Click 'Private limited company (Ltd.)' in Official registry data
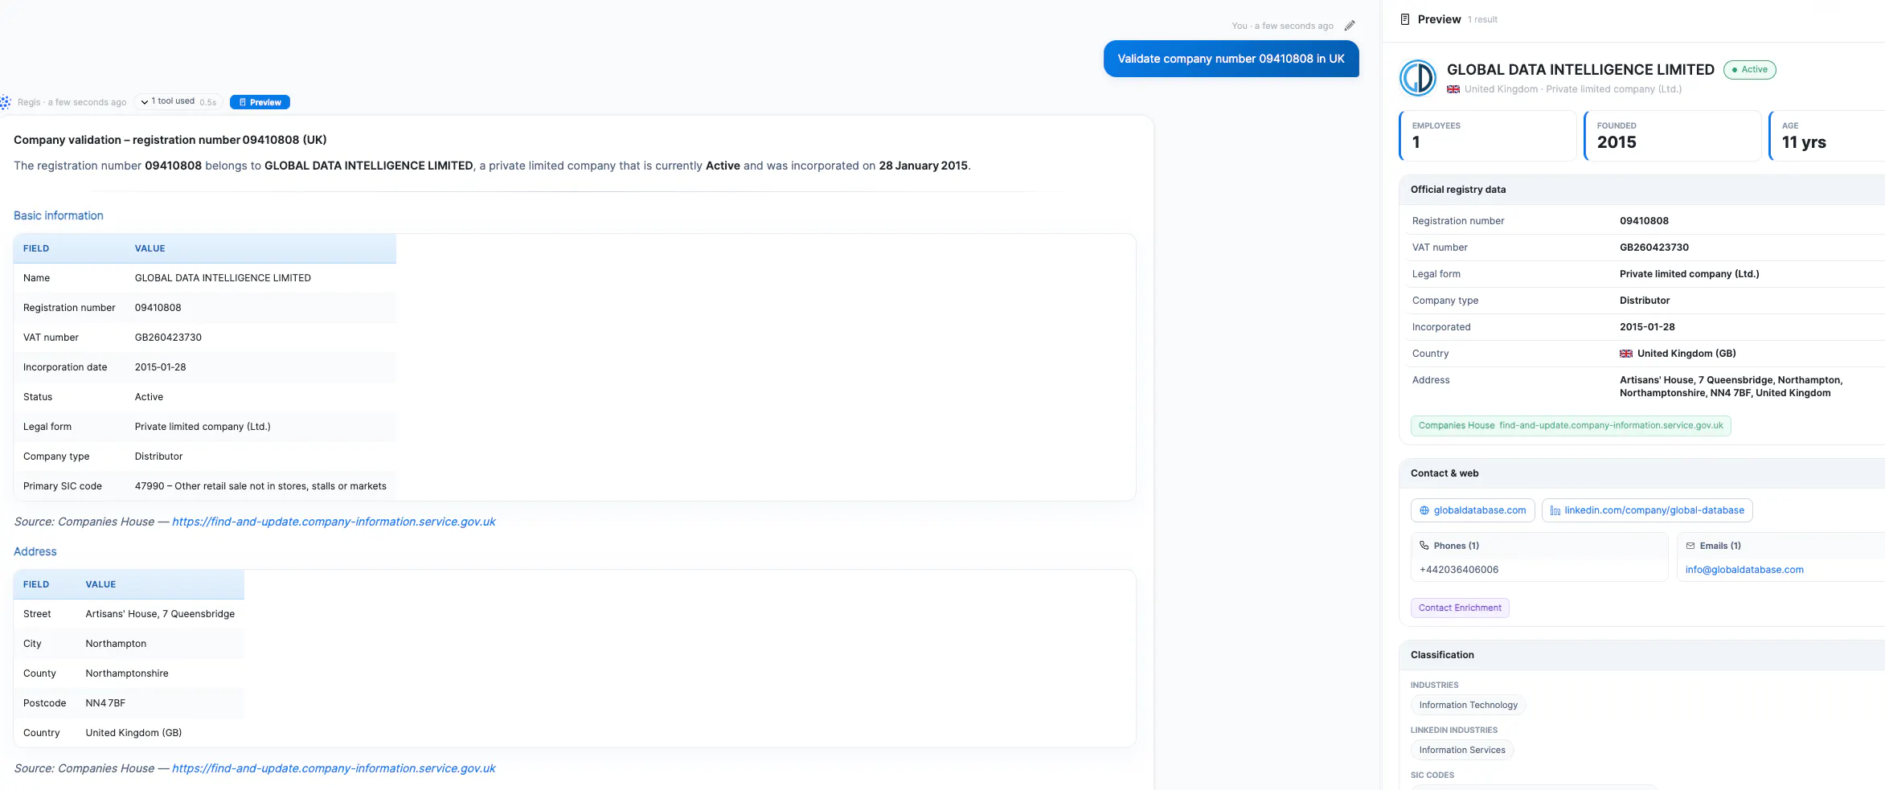 tap(1690, 274)
